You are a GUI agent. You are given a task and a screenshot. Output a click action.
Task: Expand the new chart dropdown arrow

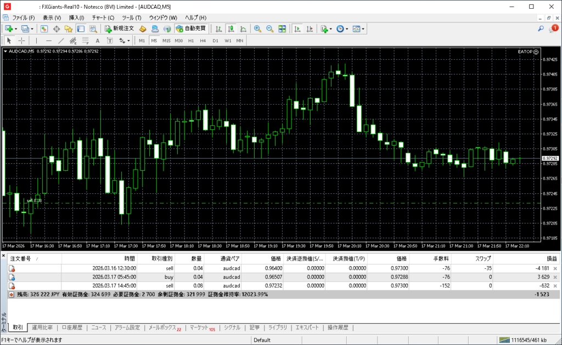point(16,28)
